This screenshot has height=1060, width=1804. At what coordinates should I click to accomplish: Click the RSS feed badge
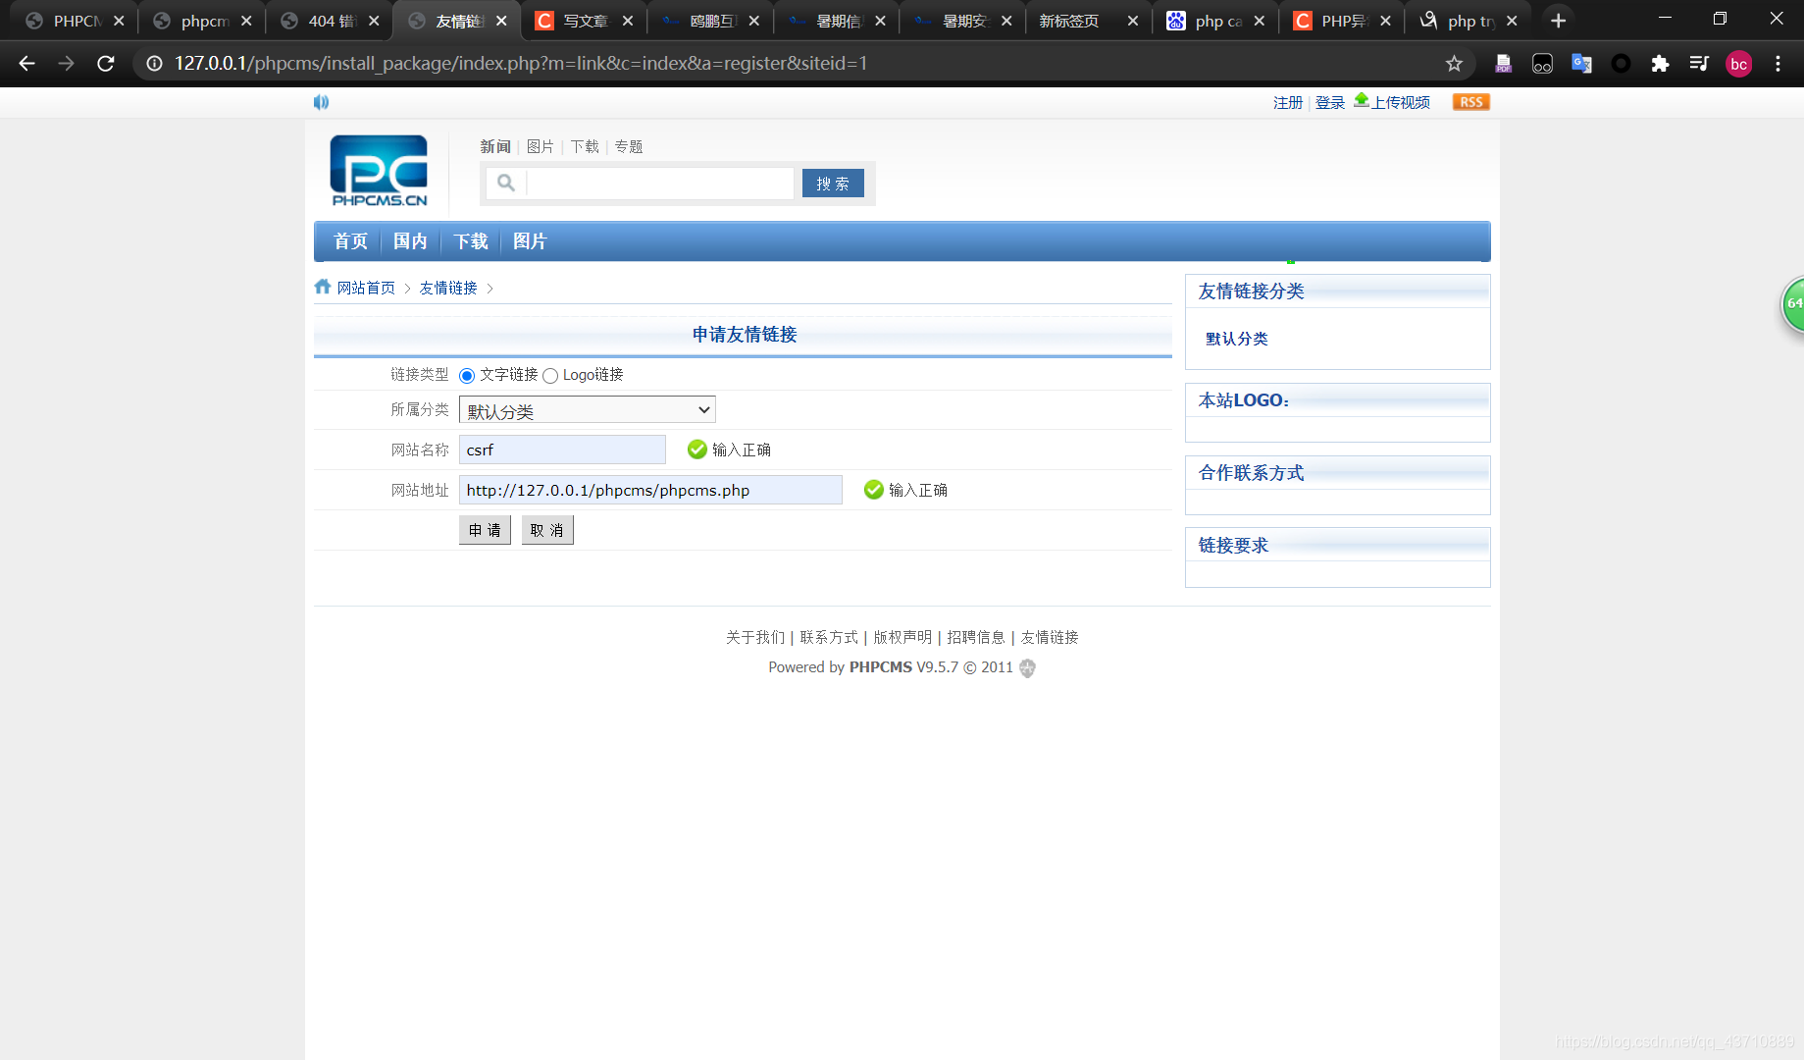[1470, 102]
